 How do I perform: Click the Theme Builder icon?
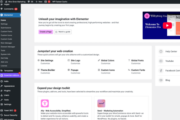39,70
